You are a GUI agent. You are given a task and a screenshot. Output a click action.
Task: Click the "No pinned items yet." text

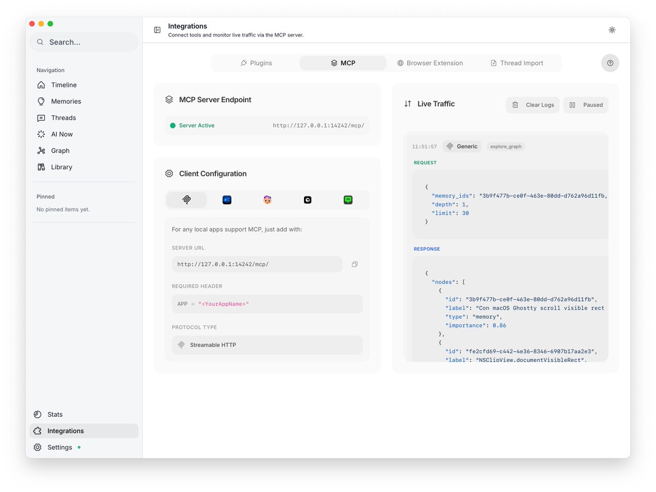[63, 209]
